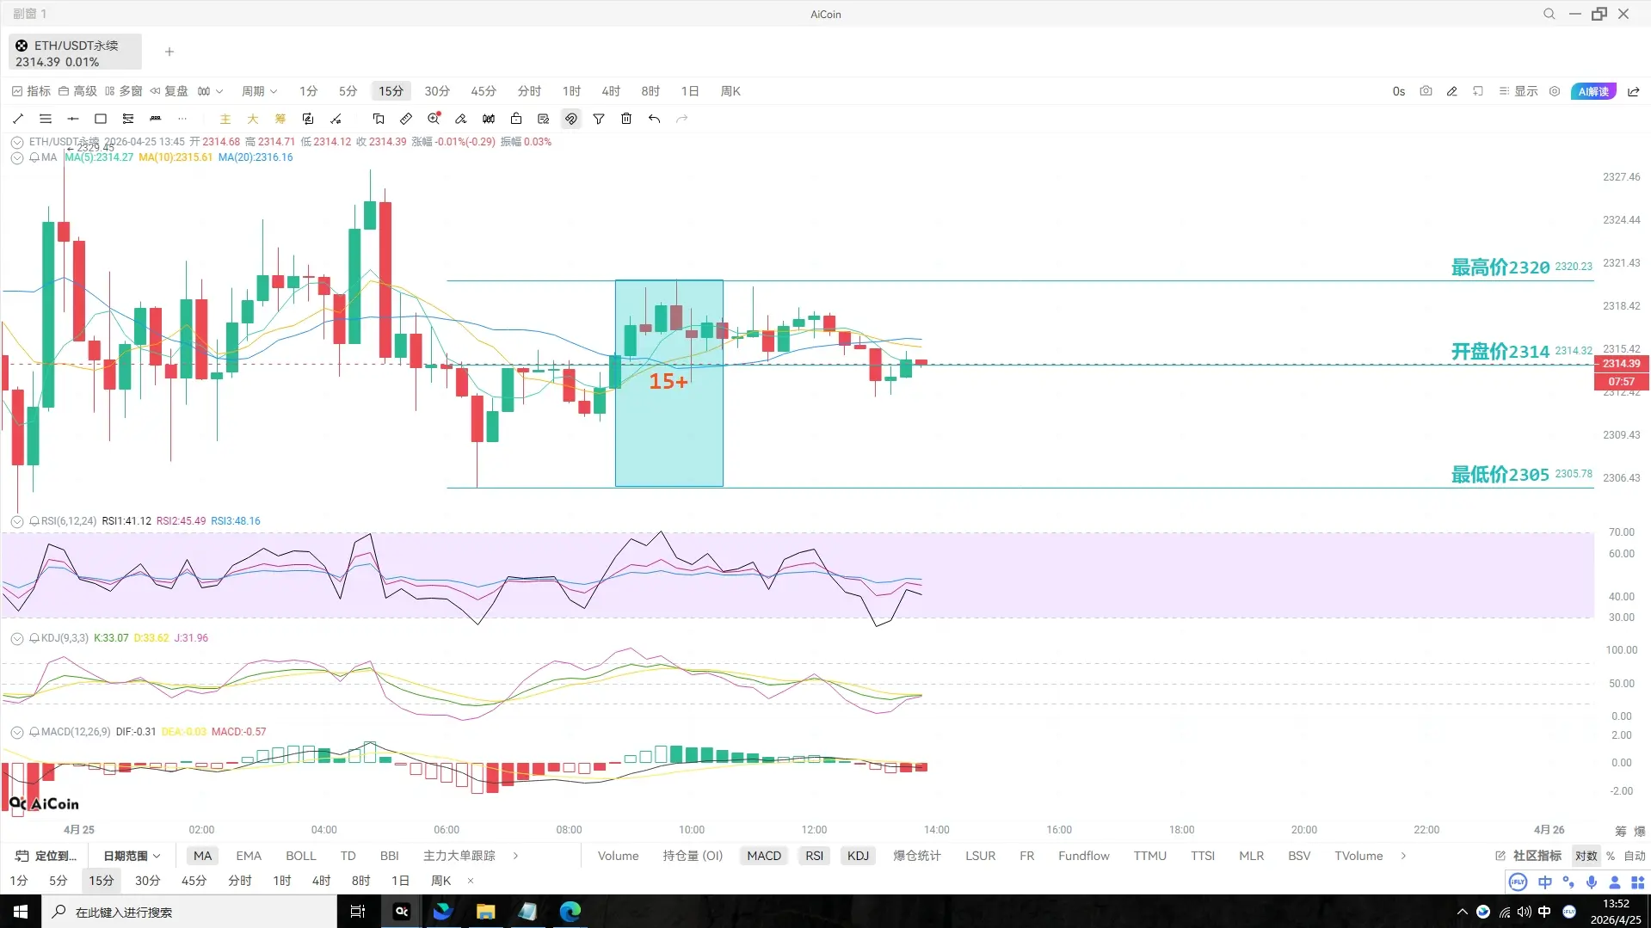Viewport: 1651px width, 928px height.
Task: Open the copy drawings icon
Action: click(379, 119)
